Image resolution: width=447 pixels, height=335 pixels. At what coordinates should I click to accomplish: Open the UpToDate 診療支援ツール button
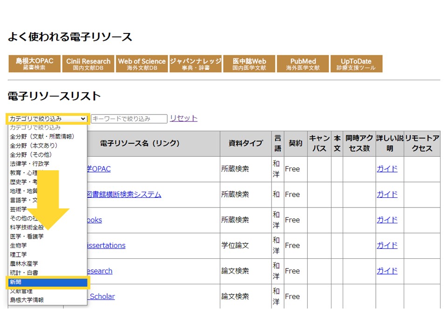(x=356, y=64)
